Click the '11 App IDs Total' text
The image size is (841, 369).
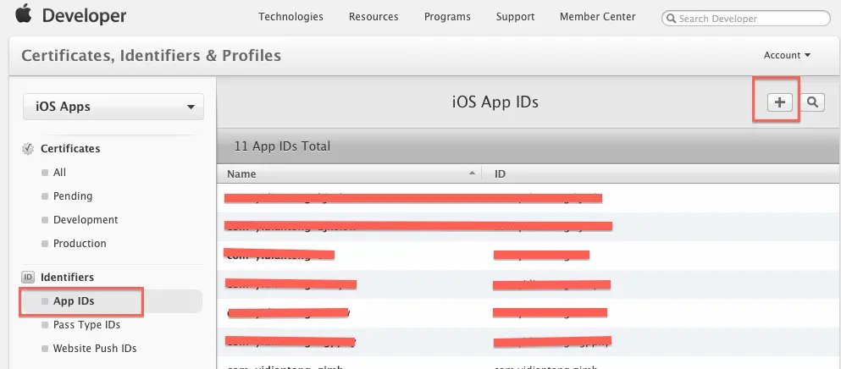tap(282, 146)
